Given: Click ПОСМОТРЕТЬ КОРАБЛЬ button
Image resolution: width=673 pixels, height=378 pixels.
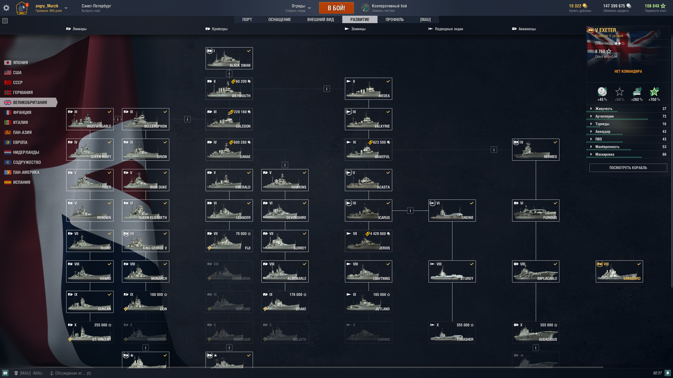Looking at the screenshot, I should coord(628,168).
